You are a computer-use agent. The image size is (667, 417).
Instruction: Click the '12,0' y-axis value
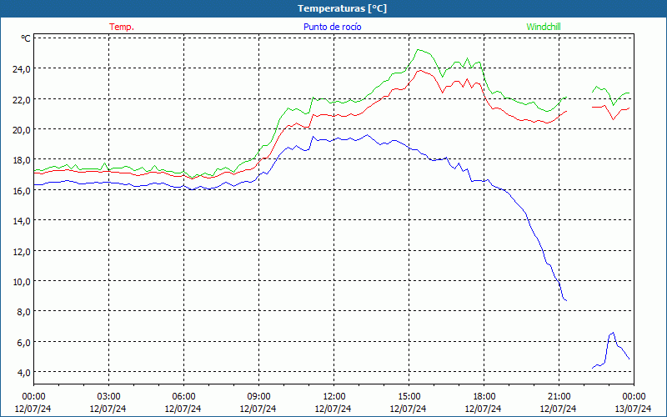(x=22, y=251)
